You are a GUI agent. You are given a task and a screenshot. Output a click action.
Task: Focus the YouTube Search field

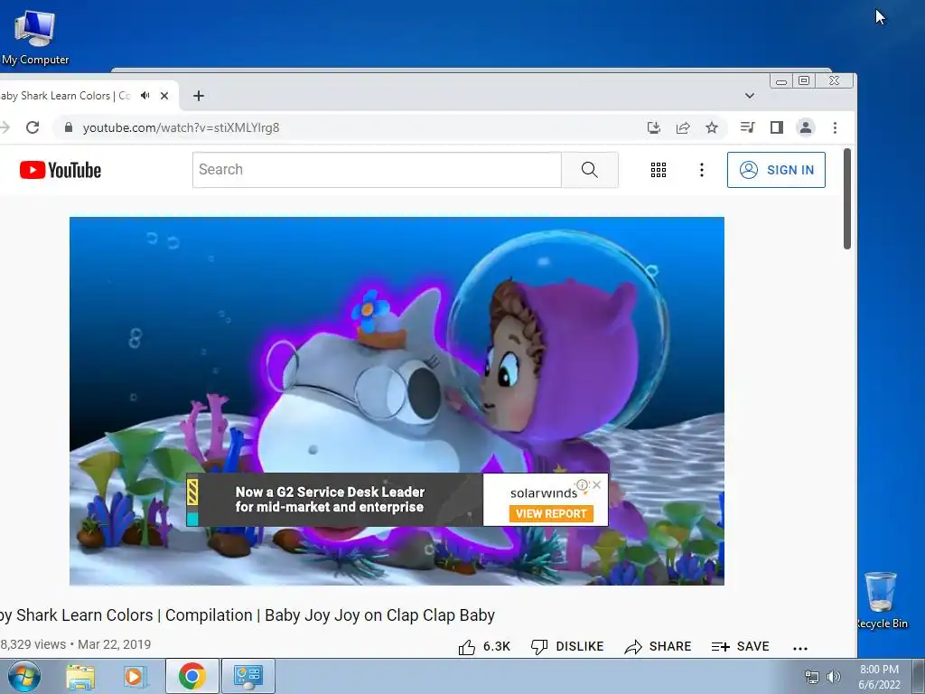(377, 170)
